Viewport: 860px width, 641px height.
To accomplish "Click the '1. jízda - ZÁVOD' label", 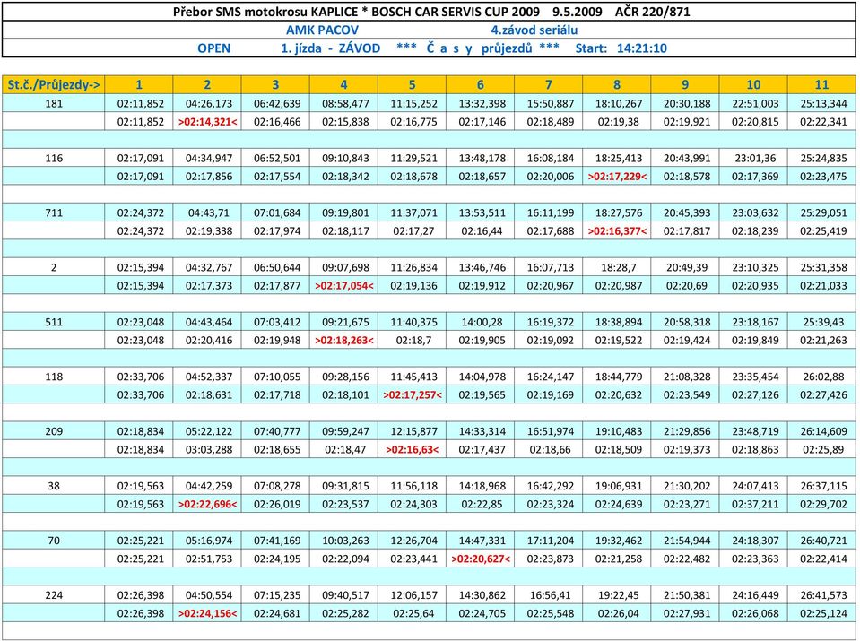I will [331, 48].
